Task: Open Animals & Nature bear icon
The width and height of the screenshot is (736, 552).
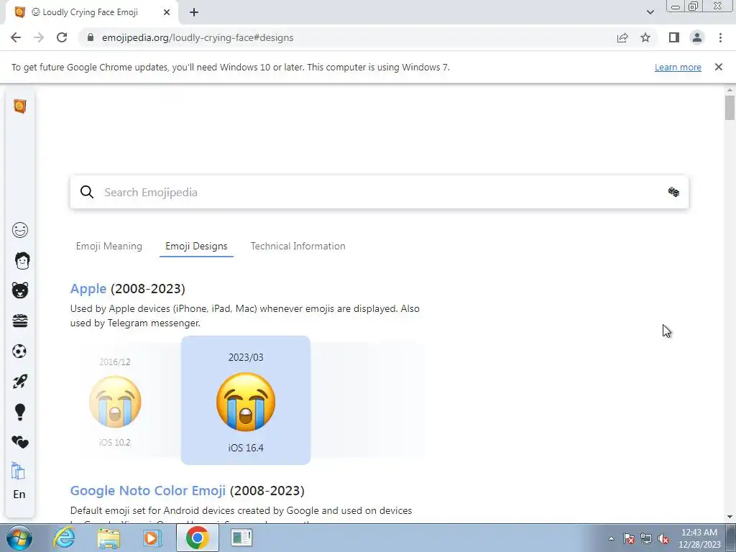Action: (19, 290)
